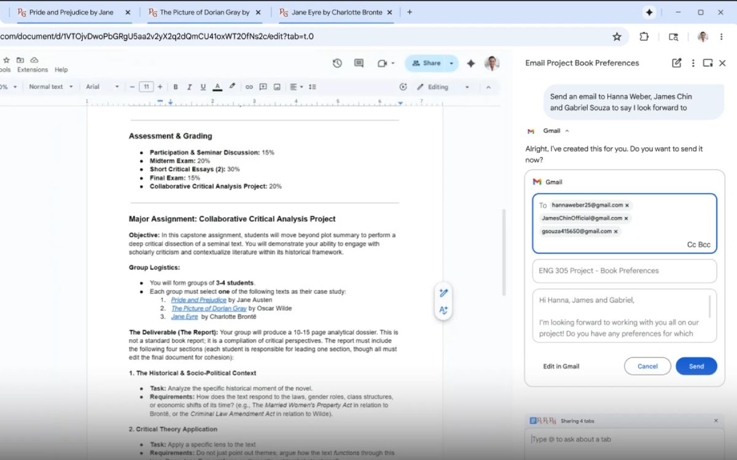The image size is (737, 460).
Task: Insert an image from the toolbar
Action: click(278, 86)
